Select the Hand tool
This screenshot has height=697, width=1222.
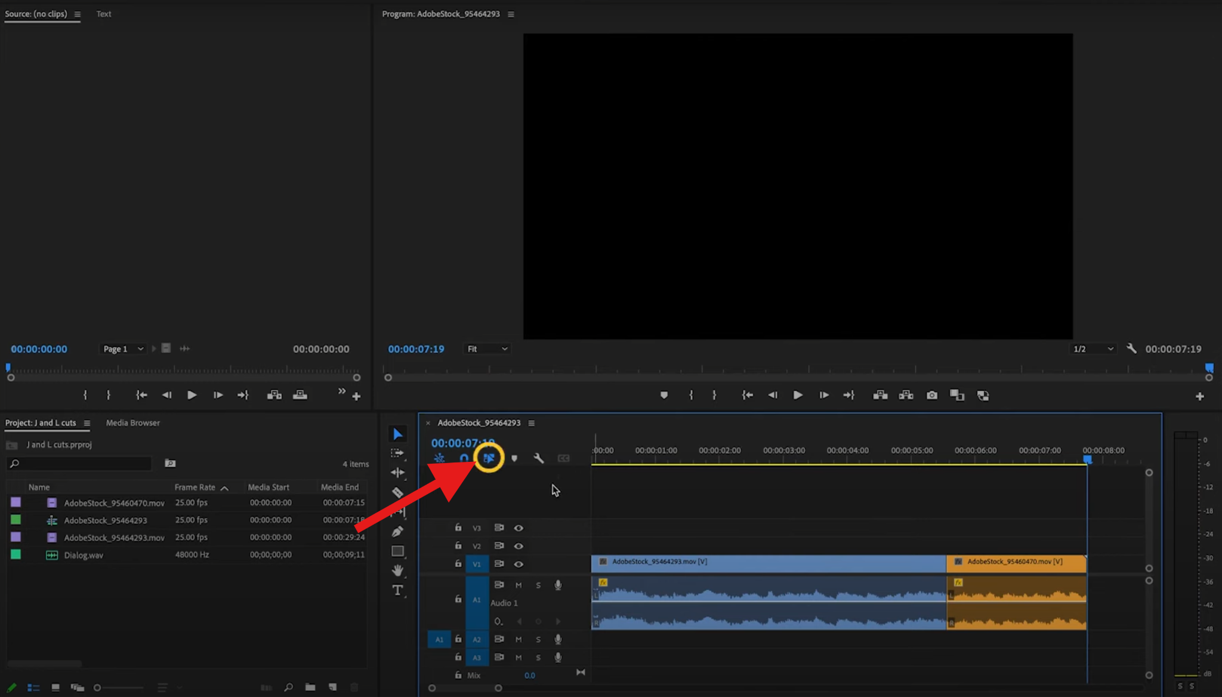pyautogui.click(x=397, y=570)
